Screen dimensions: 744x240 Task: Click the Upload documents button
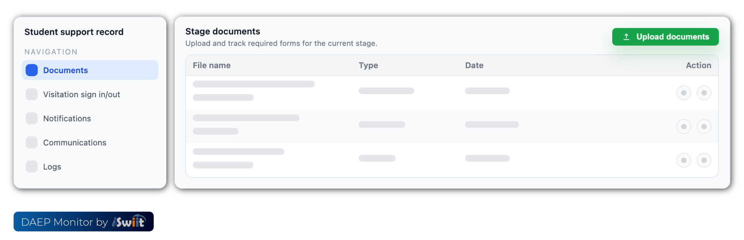tap(665, 36)
